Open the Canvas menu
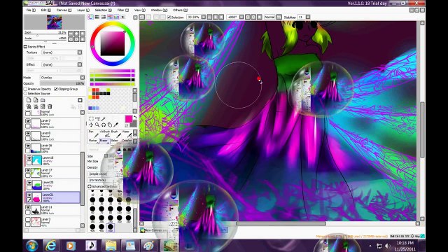 [x=64, y=10]
